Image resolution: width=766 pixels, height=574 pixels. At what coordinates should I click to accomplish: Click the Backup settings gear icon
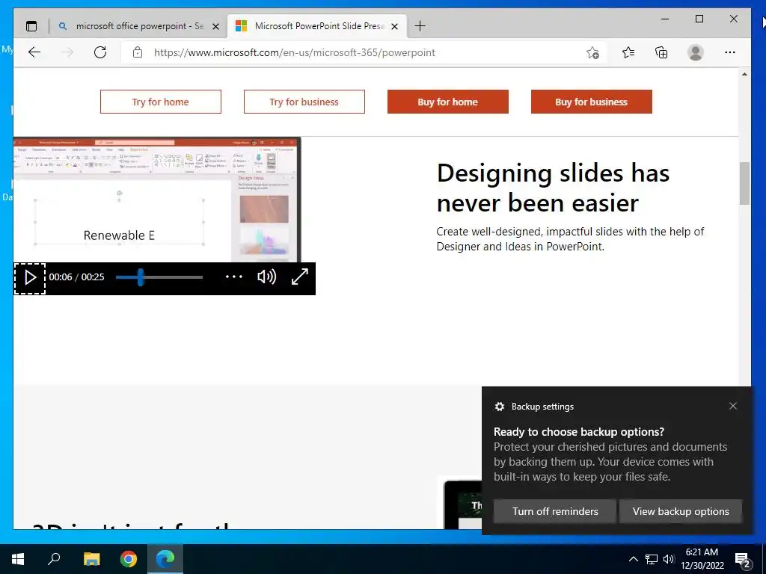tap(499, 406)
